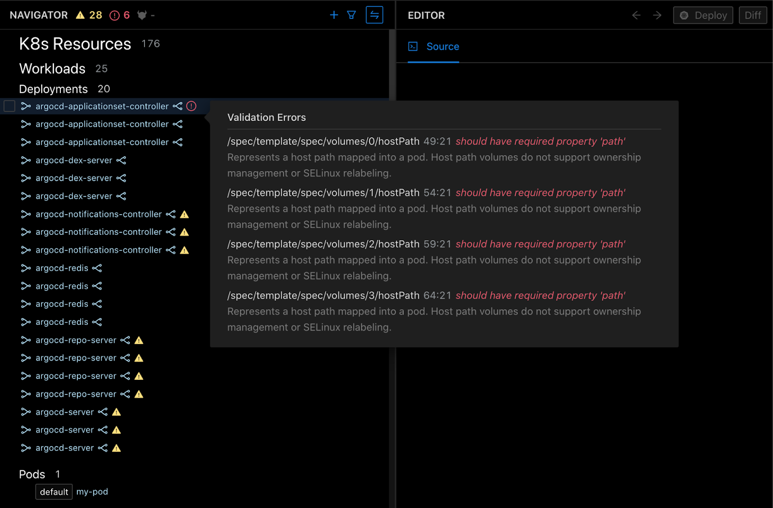This screenshot has height=508, width=773.
Task: Click incoming links icon on the checkbox row
Action: [26, 106]
